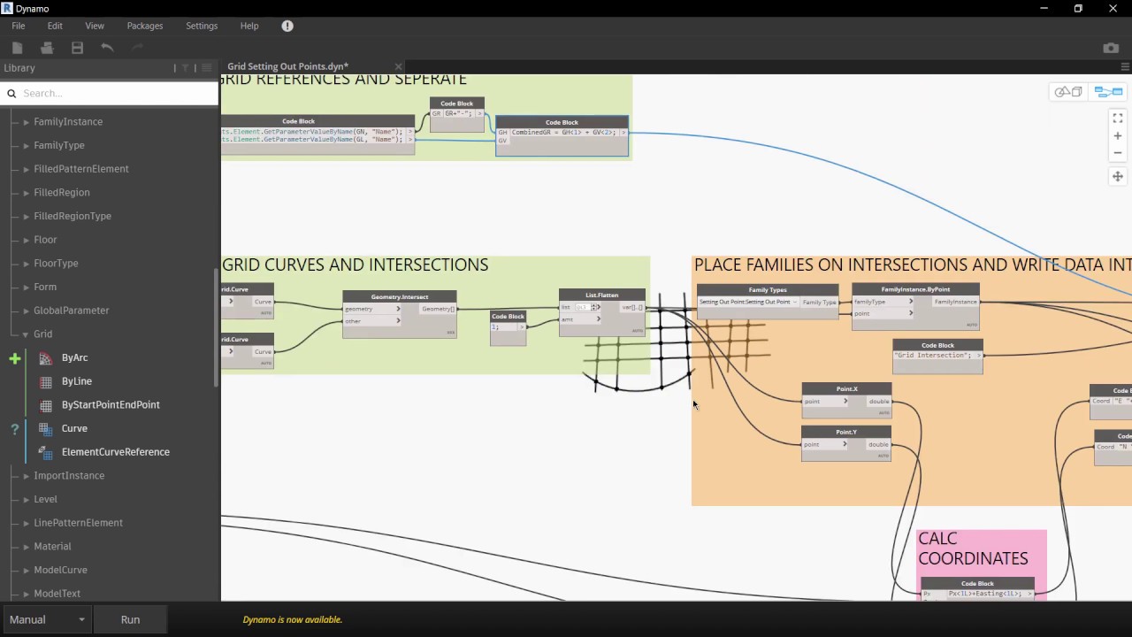The width and height of the screenshot is (1132, 637).
Task: Open the Settings menu
Action: (202, 26)
